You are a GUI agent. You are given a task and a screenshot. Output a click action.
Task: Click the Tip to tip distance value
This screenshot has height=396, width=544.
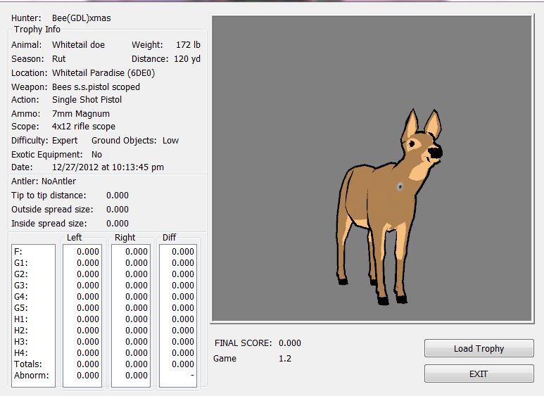[x=118, y=196]
